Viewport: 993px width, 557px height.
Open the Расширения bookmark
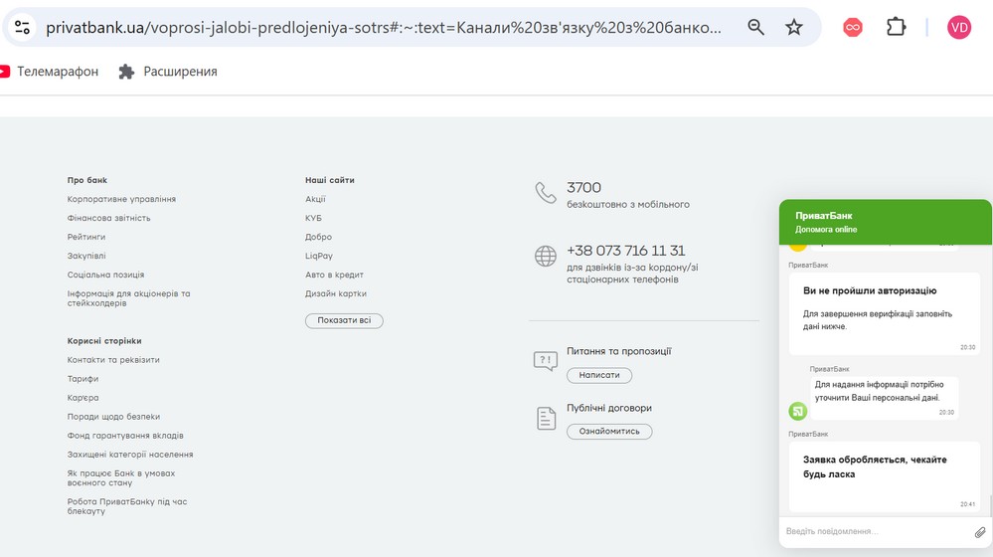(168, 72)
